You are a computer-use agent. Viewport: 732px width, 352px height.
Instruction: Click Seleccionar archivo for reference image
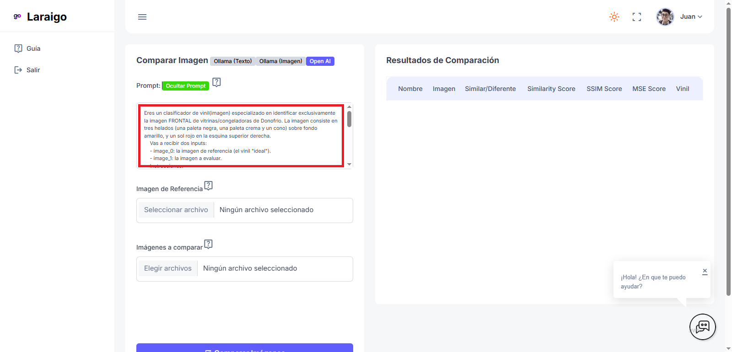pyautogui.click(x=176, y=210)
